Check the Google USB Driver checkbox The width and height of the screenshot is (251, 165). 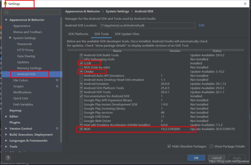[81, 116]
